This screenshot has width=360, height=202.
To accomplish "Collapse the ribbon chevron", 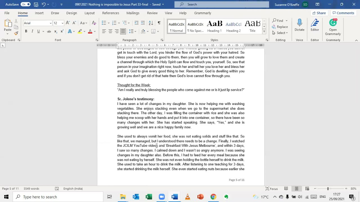I will tap(356, 40).
